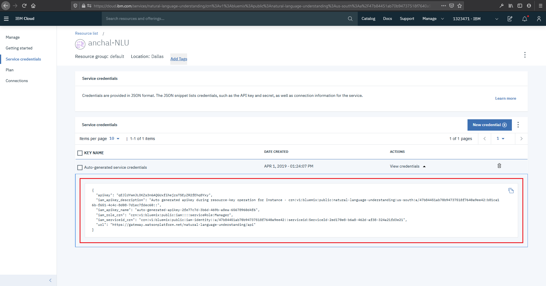Open the Docs header link
This screenshot has height=286, width=546.
pos(387,19)
